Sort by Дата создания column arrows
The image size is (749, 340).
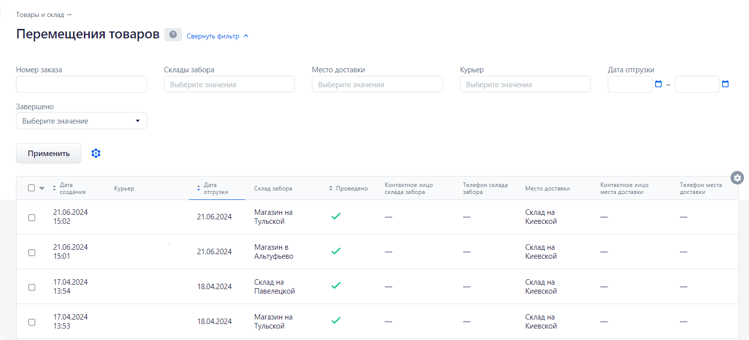click(x=54, y=188)
